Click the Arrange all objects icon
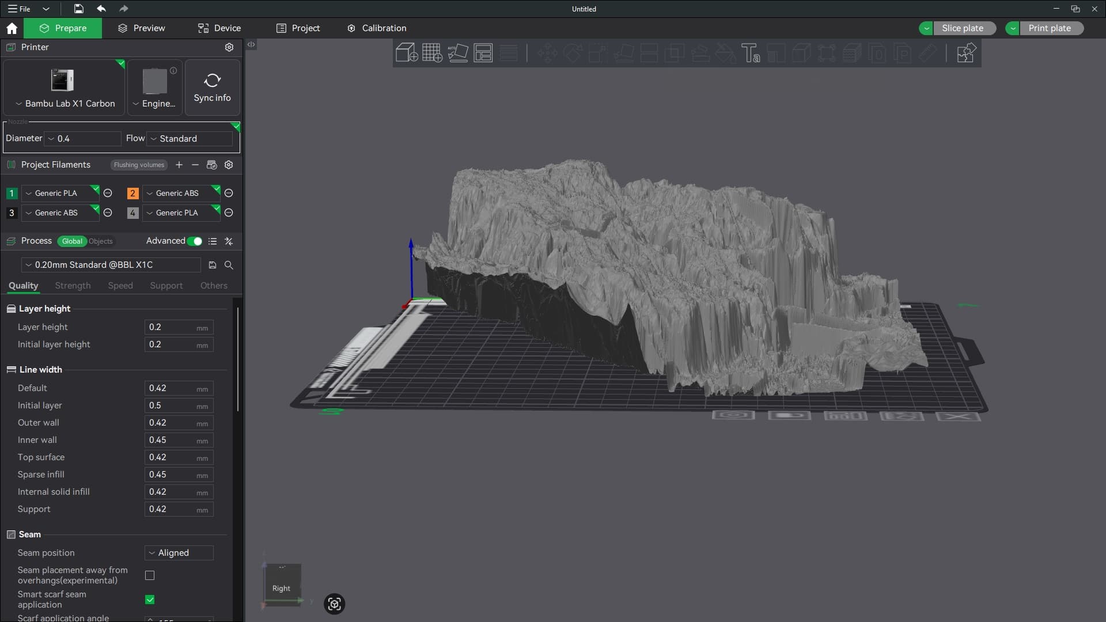1106x622 pixels. (483, 53)
